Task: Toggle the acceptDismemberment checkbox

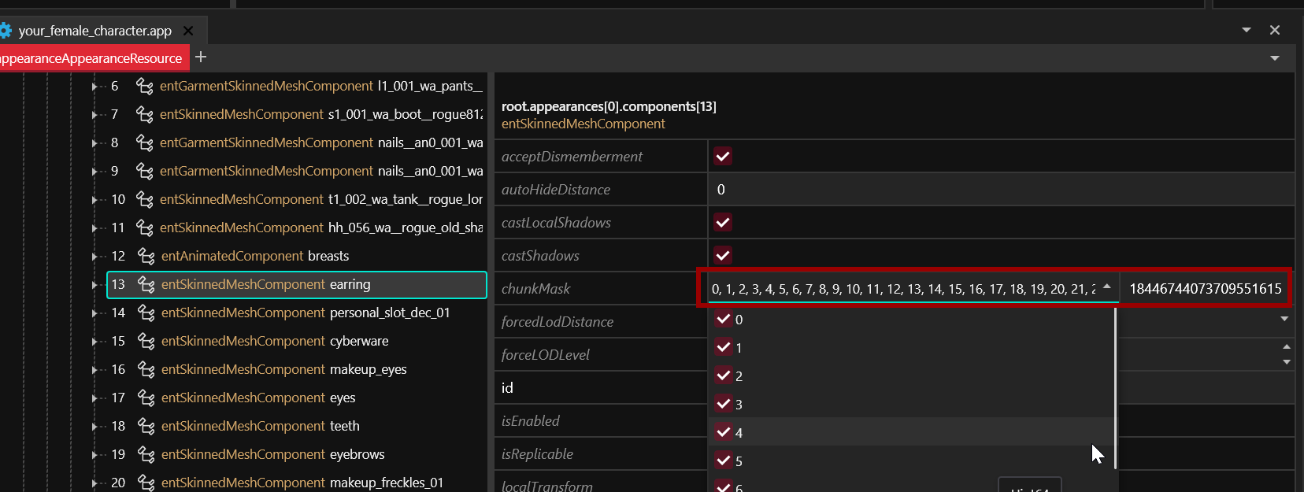Action: pyautogui.click(x=723, y=156)
